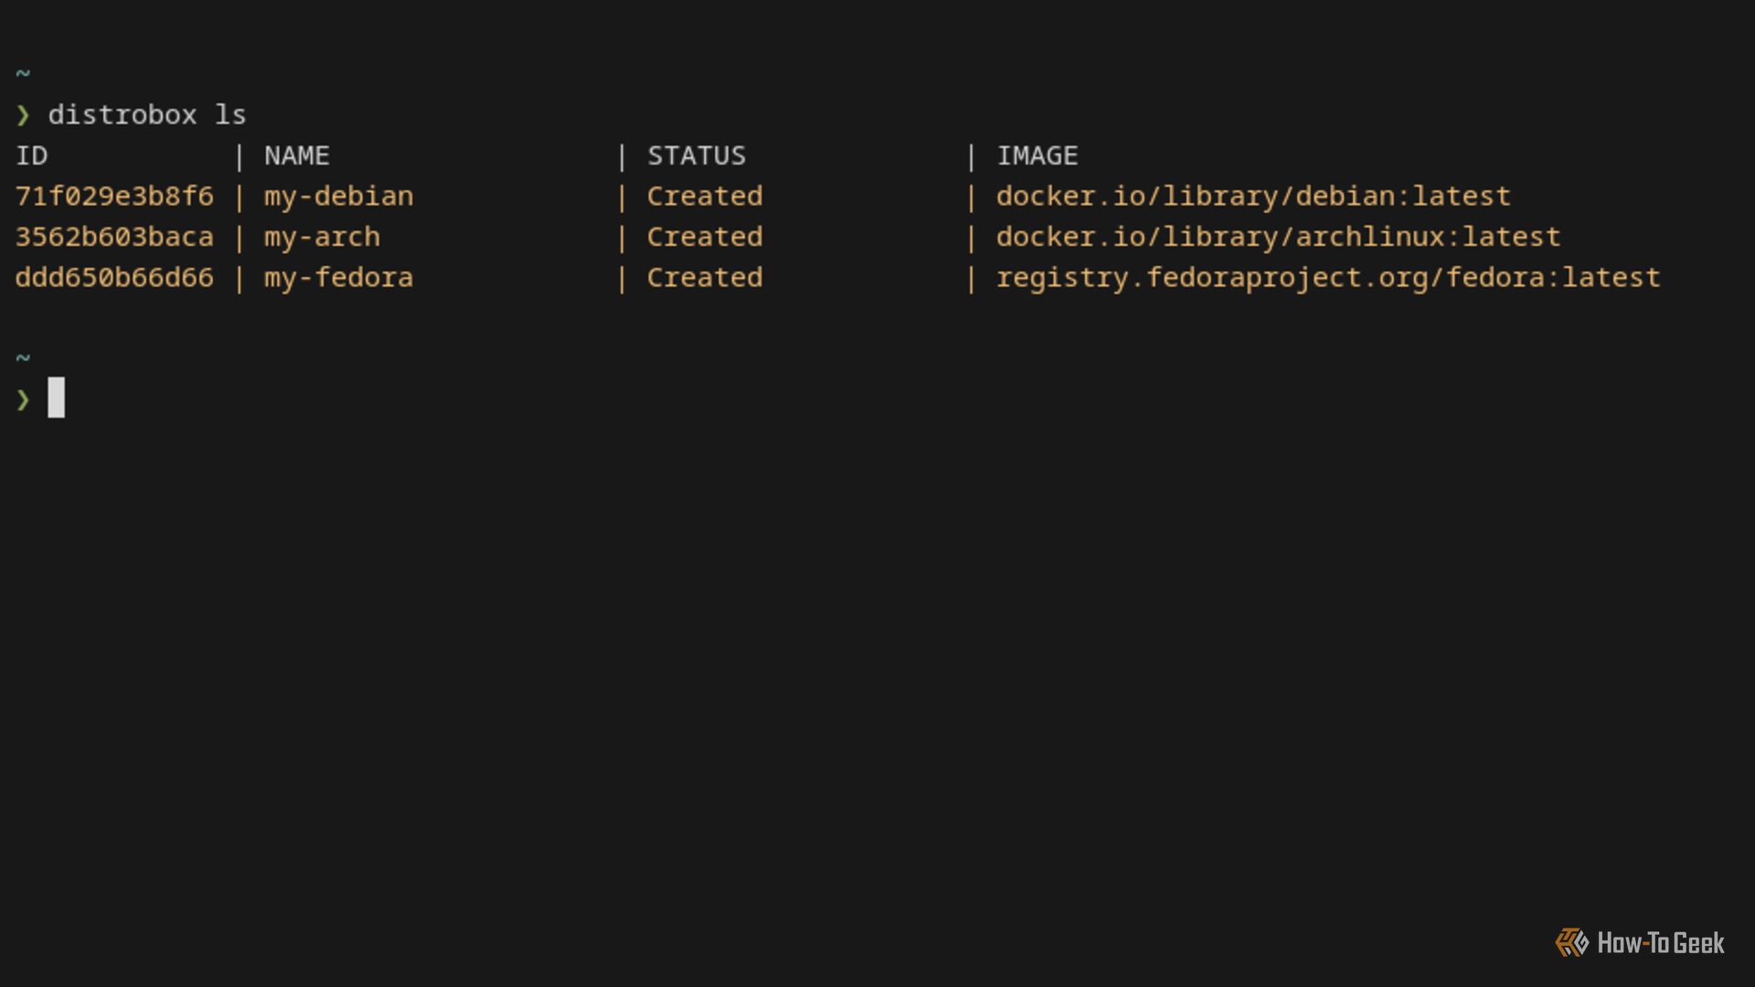Viewport: 1755px width, 987px height.
Task: Select container ID ddd650b66d66
Action: 114,278
